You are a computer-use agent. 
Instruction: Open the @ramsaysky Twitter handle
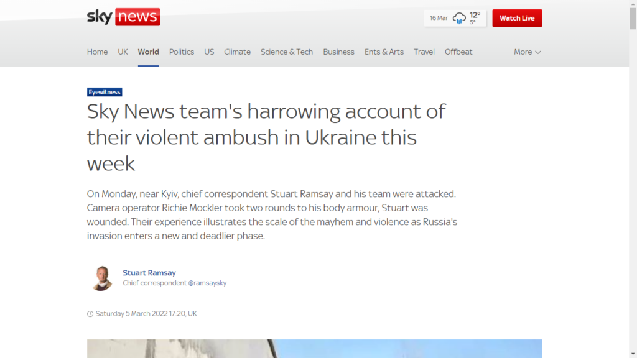[x=207, y=283]
